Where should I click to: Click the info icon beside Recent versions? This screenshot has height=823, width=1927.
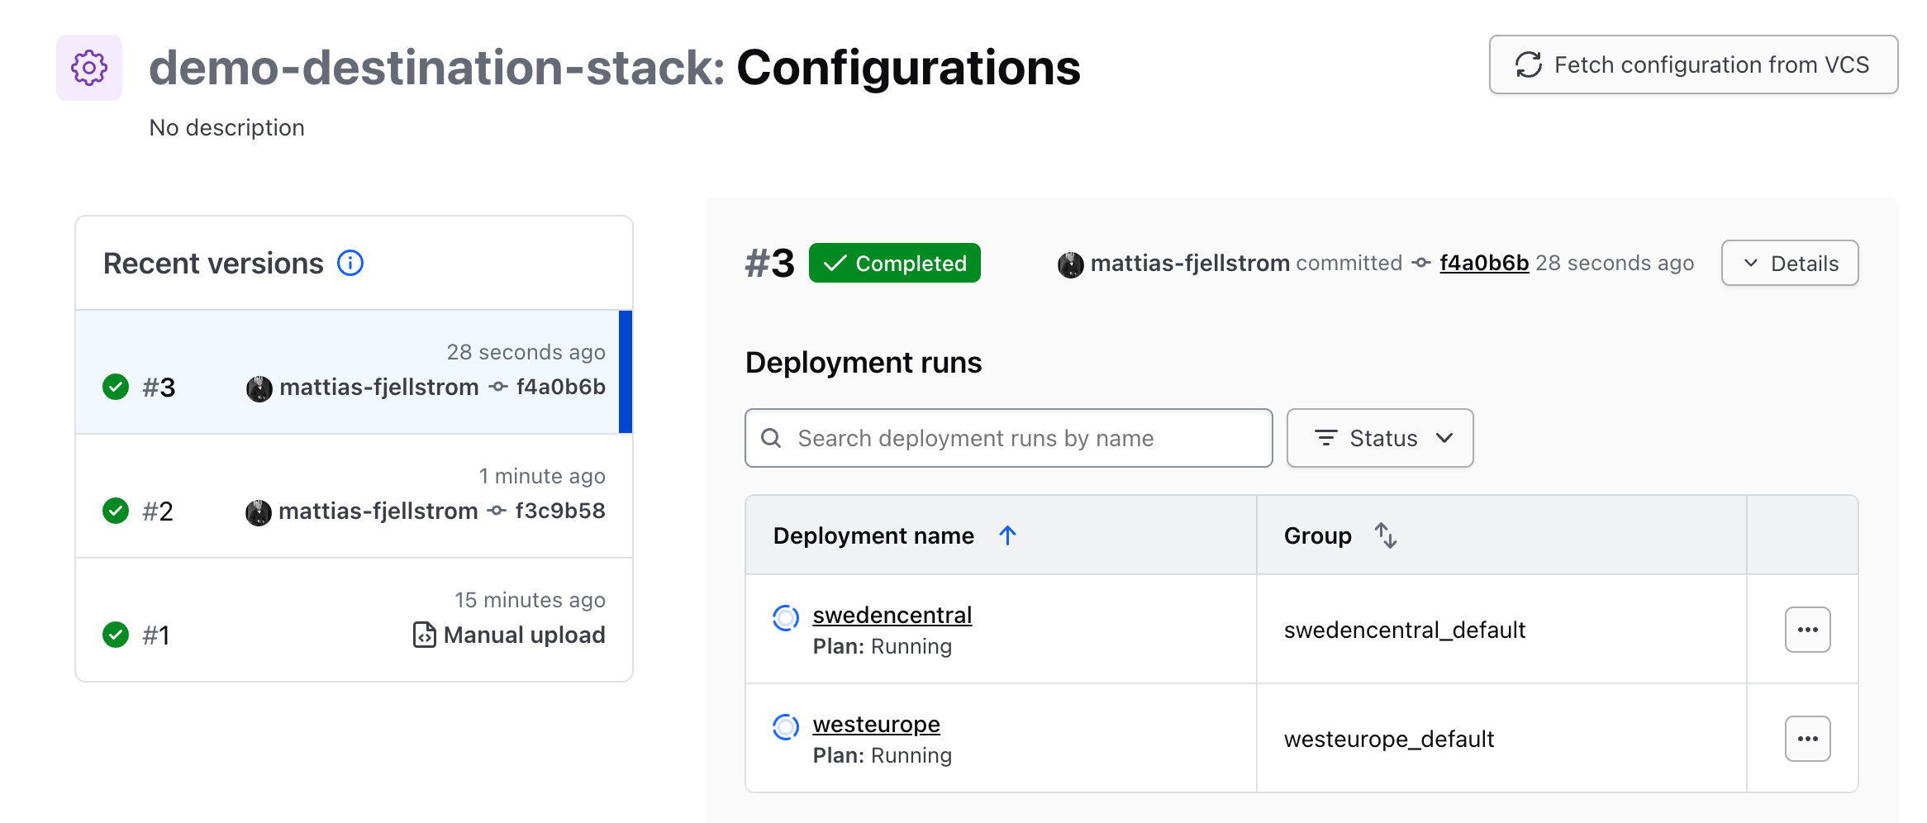350,263
